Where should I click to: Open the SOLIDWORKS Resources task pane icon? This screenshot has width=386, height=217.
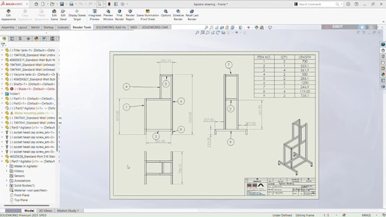coord(383,50)
